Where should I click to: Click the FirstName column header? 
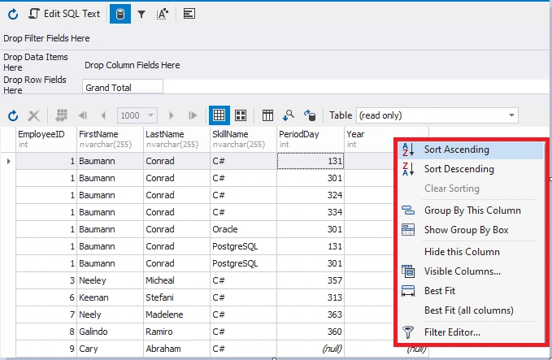click(110, 139)
